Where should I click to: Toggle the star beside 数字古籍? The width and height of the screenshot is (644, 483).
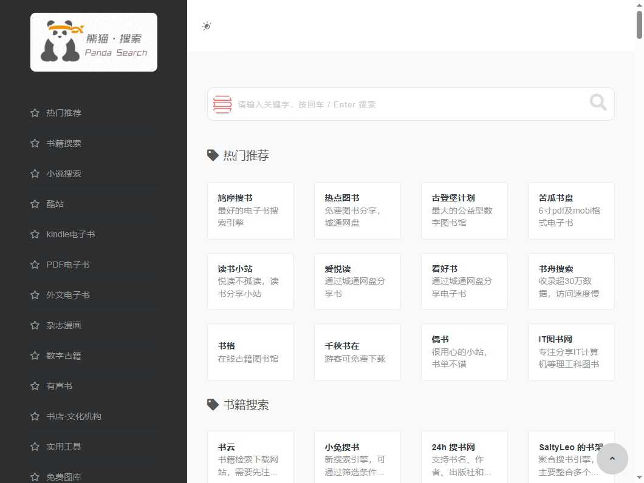pyautogui.click(x=35, y=356)
